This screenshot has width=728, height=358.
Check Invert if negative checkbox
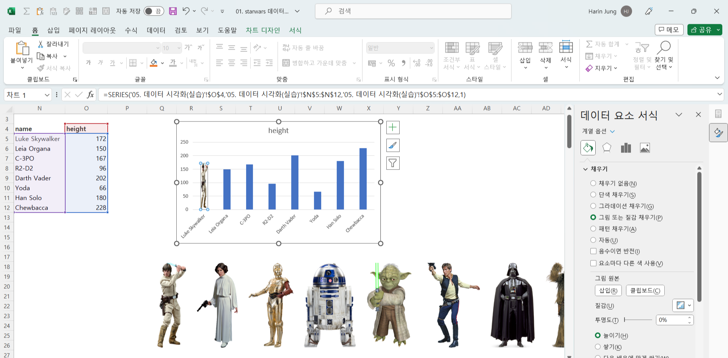(x=593, y=251)
